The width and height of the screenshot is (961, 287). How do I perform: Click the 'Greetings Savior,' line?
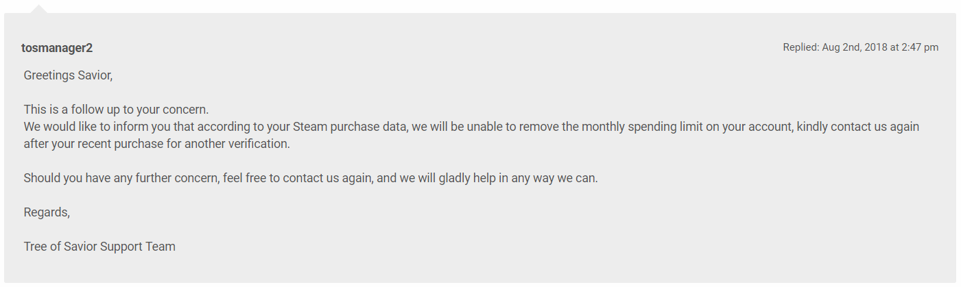coord(68,75)
